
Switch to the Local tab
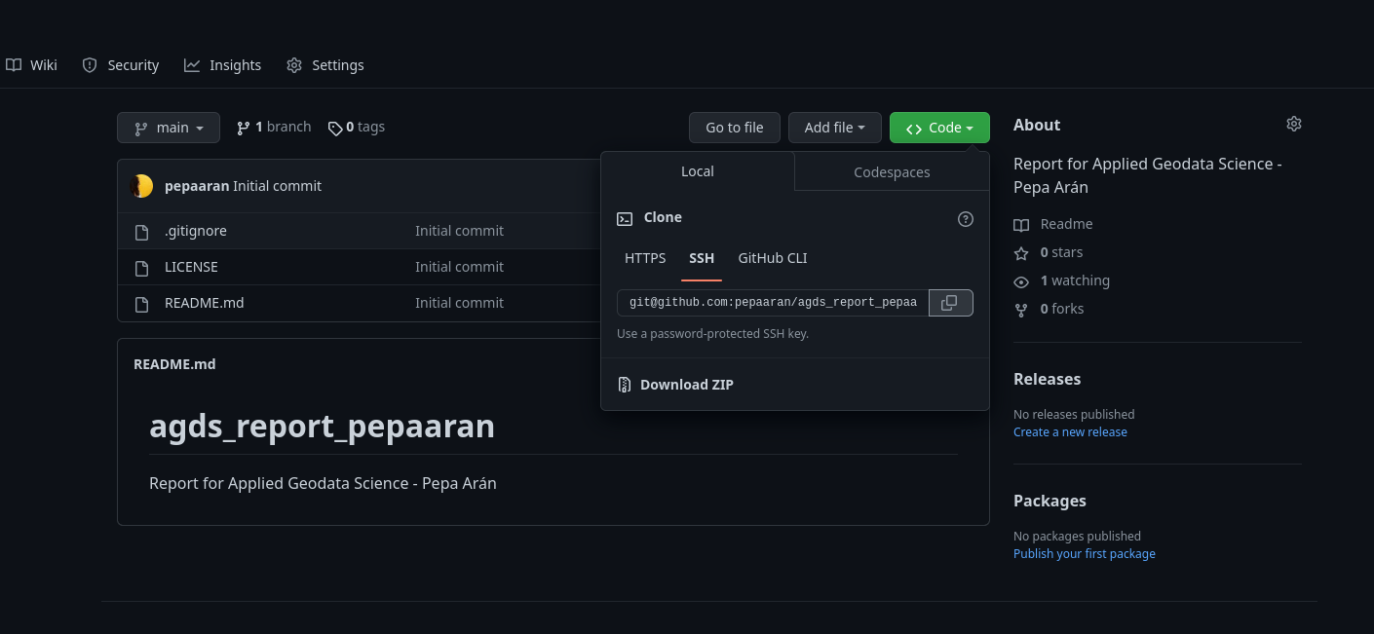[698, 171]
